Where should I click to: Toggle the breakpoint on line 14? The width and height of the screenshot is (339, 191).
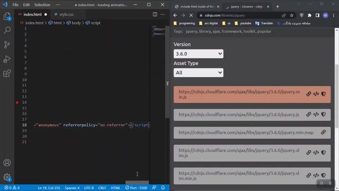[x=17, y=102]
